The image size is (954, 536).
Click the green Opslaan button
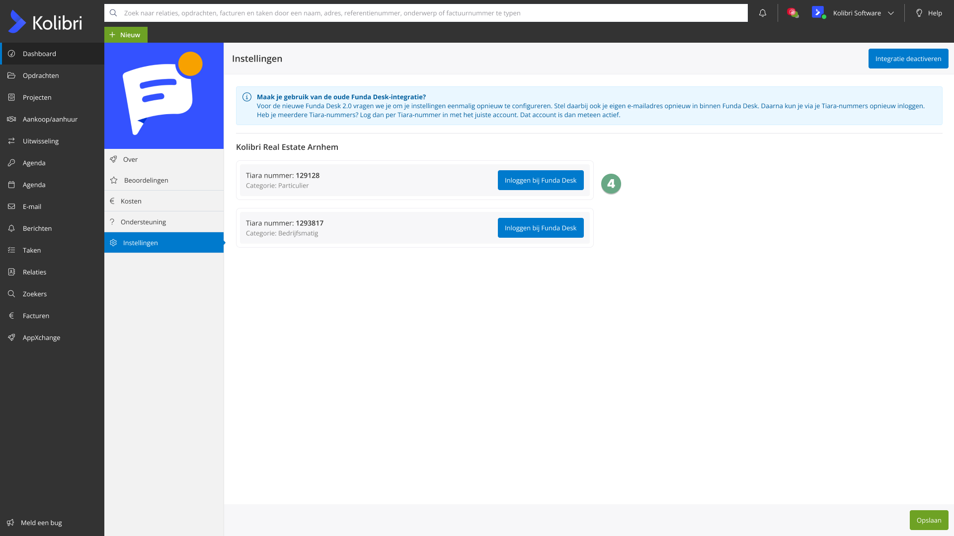coord(928,520)
